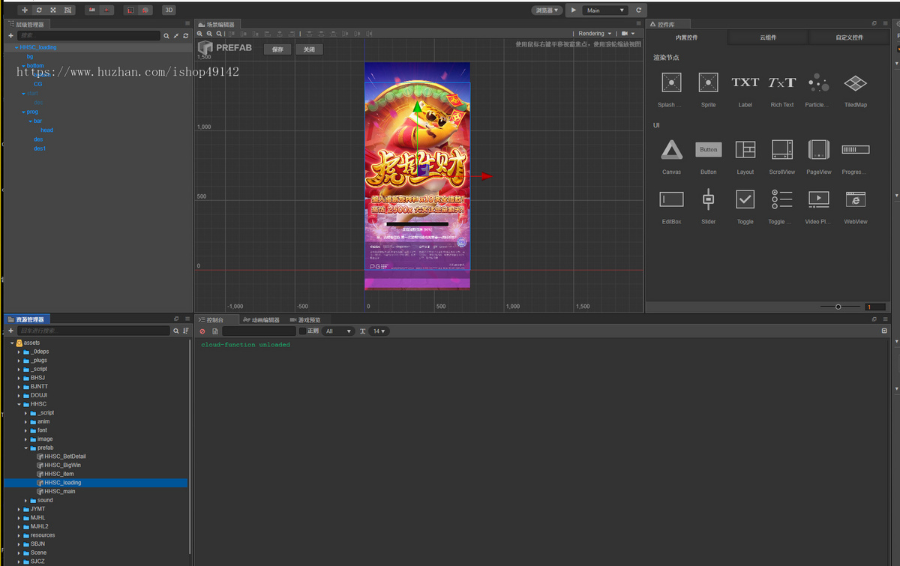The image size is (900, 566).
Task: Zoom out the scene editor
Action: [209, 34]
